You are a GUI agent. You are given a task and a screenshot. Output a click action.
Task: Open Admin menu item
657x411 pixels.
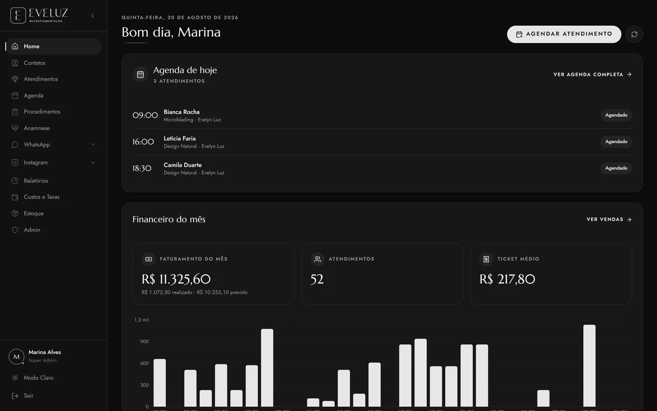coord(54,230)
